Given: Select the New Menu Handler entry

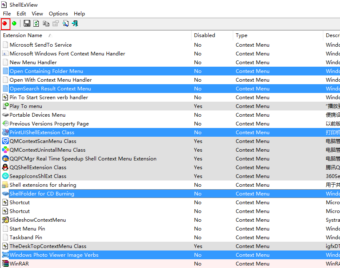Looking at the screenshot, I should [x=170, y=63].
